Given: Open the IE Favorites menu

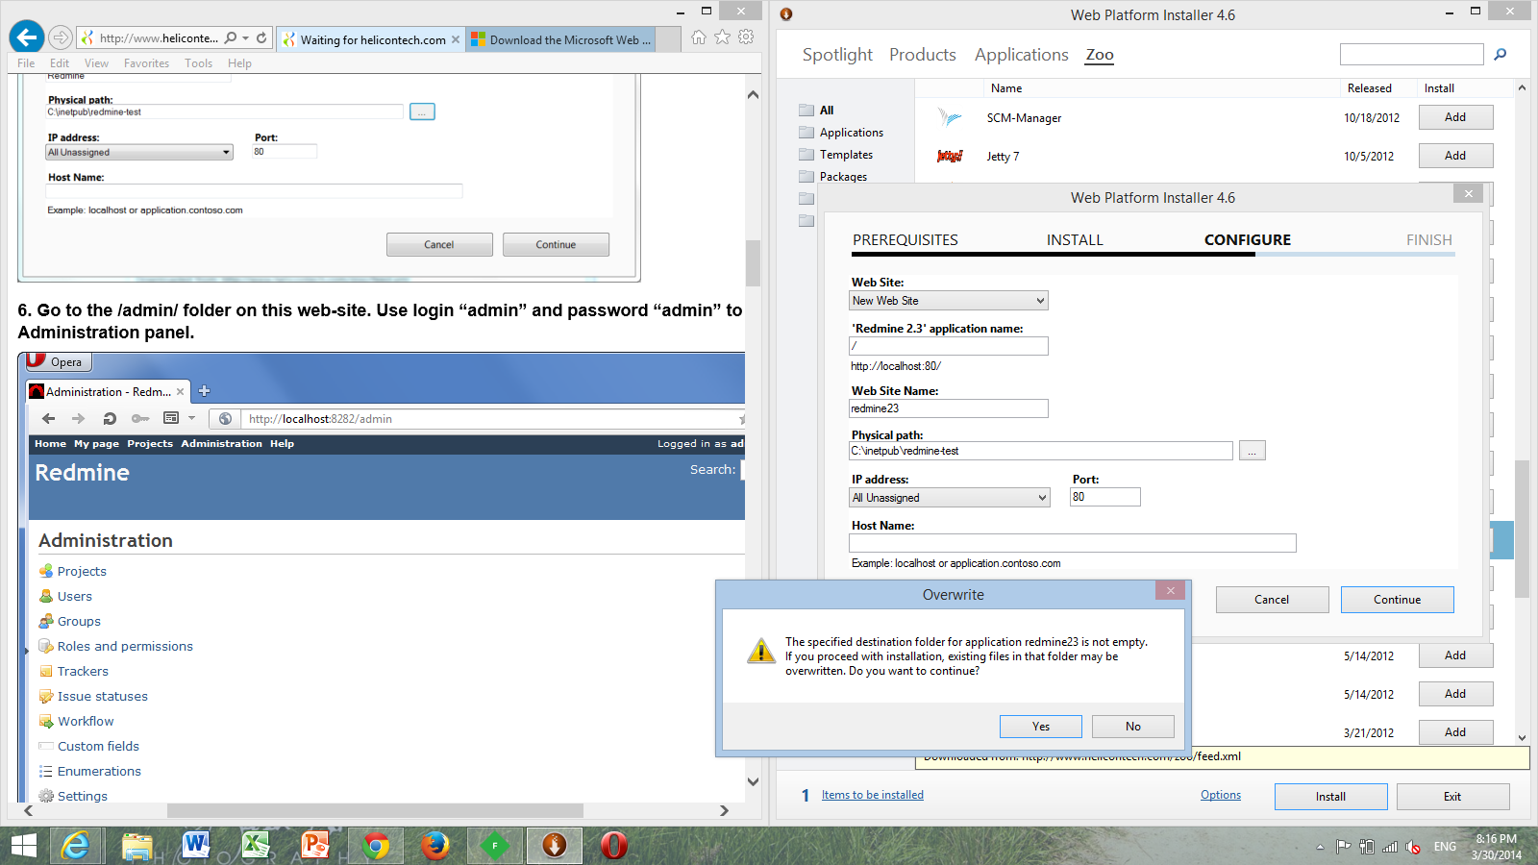Looking at the screenshot, I should [x=146, y=63].
